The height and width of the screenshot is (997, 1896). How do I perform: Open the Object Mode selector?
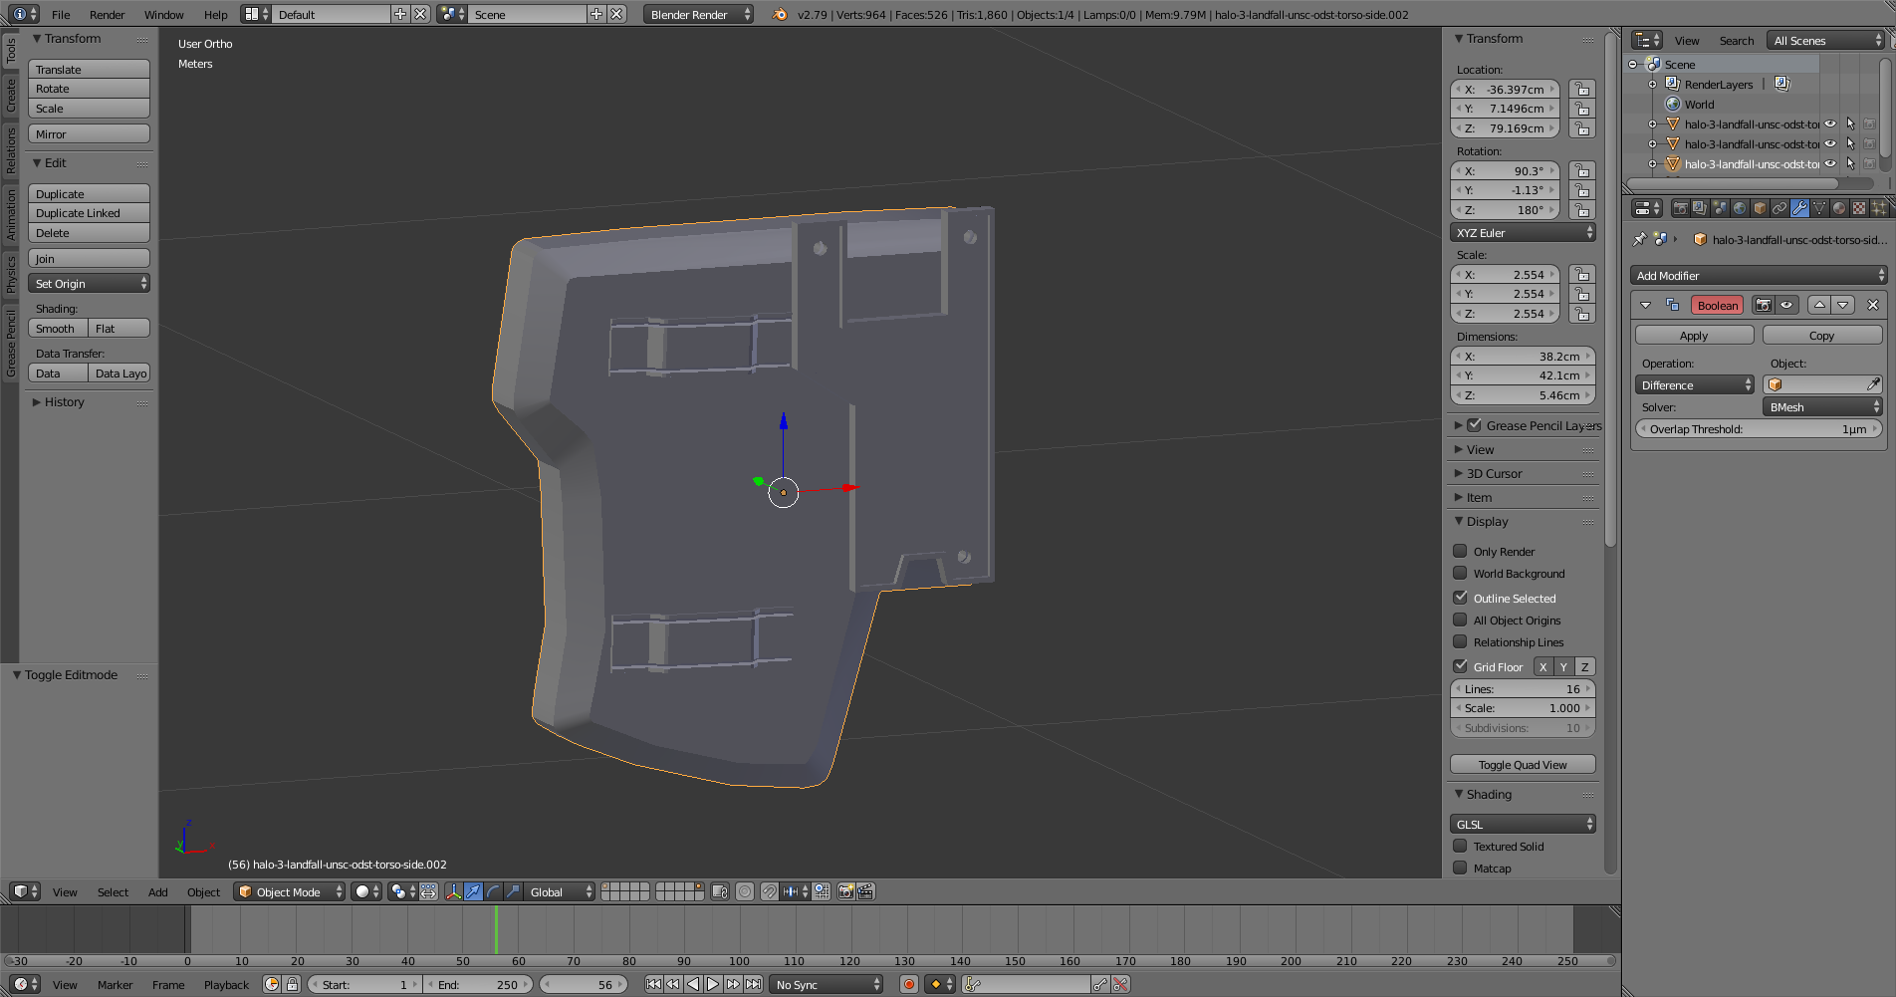(x=290, y=891)
